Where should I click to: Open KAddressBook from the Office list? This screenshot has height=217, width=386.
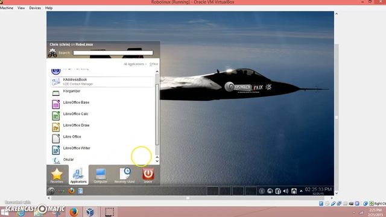click(102, 82)
